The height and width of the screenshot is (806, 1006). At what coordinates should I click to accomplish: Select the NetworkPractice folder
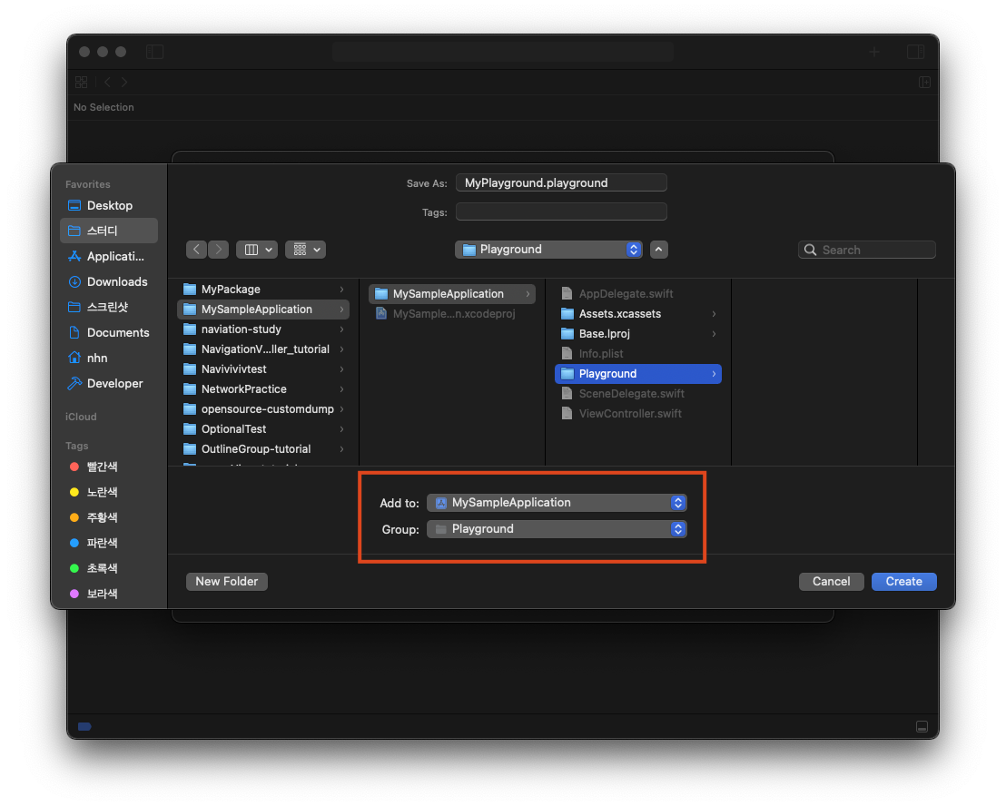coord(263,389)
